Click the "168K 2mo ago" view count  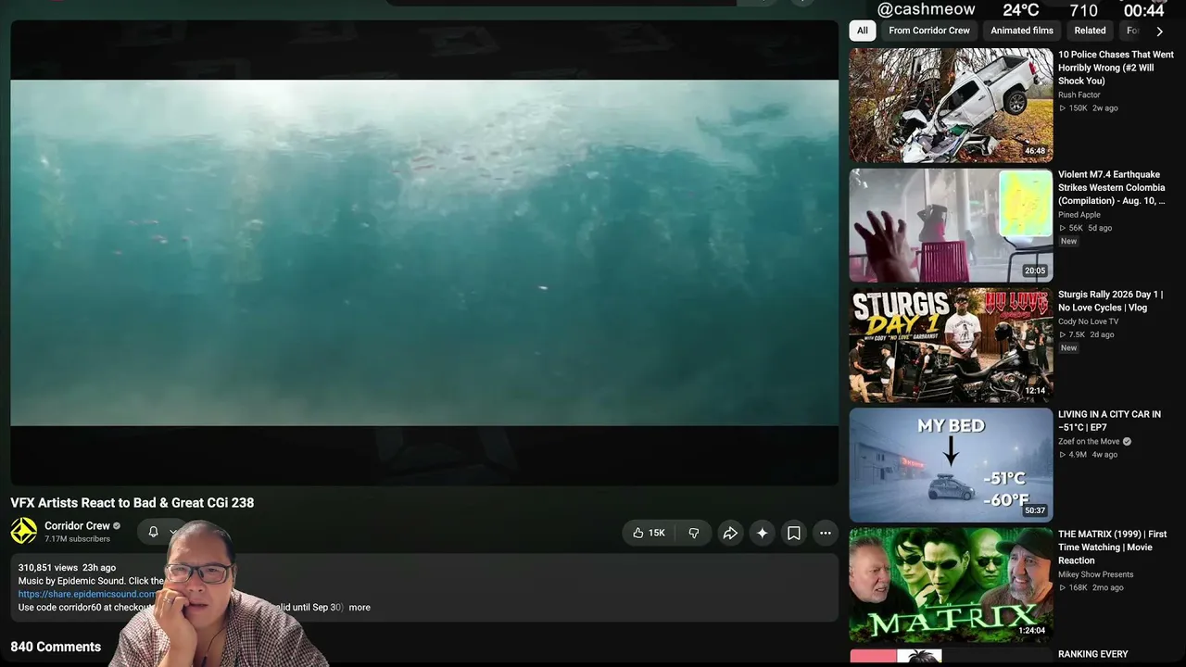click(x=1091, y=587)
